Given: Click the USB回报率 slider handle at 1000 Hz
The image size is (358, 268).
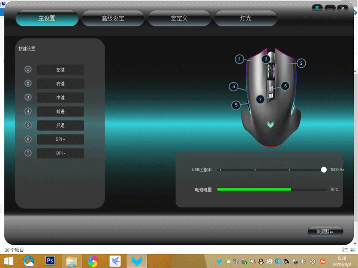Looking at the screenshot, I should pyautogui.click(x=324, y=170).
